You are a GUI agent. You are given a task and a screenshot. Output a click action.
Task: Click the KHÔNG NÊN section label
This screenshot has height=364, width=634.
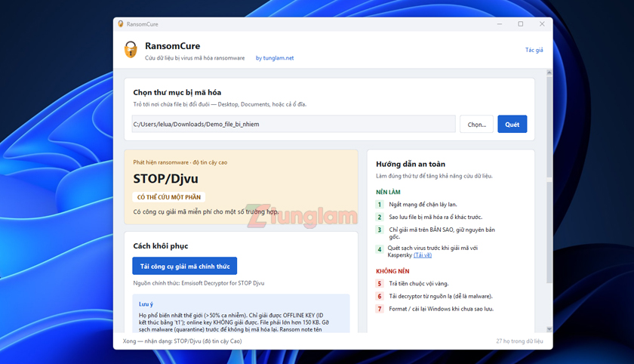click(392, 271)
